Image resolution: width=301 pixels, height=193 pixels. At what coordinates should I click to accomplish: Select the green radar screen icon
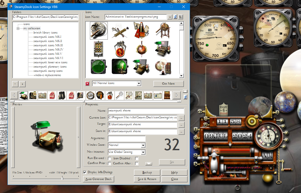[99, 66]
